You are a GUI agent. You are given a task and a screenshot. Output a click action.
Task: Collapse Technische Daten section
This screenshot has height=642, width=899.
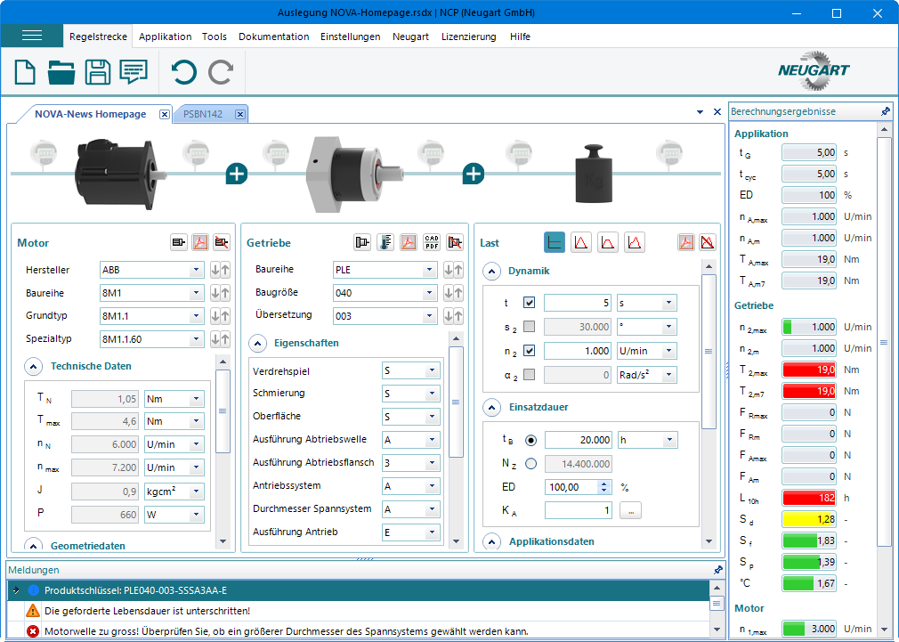coord(34,366)
